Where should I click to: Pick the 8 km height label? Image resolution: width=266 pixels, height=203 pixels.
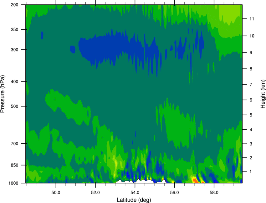tap(251, 69)
